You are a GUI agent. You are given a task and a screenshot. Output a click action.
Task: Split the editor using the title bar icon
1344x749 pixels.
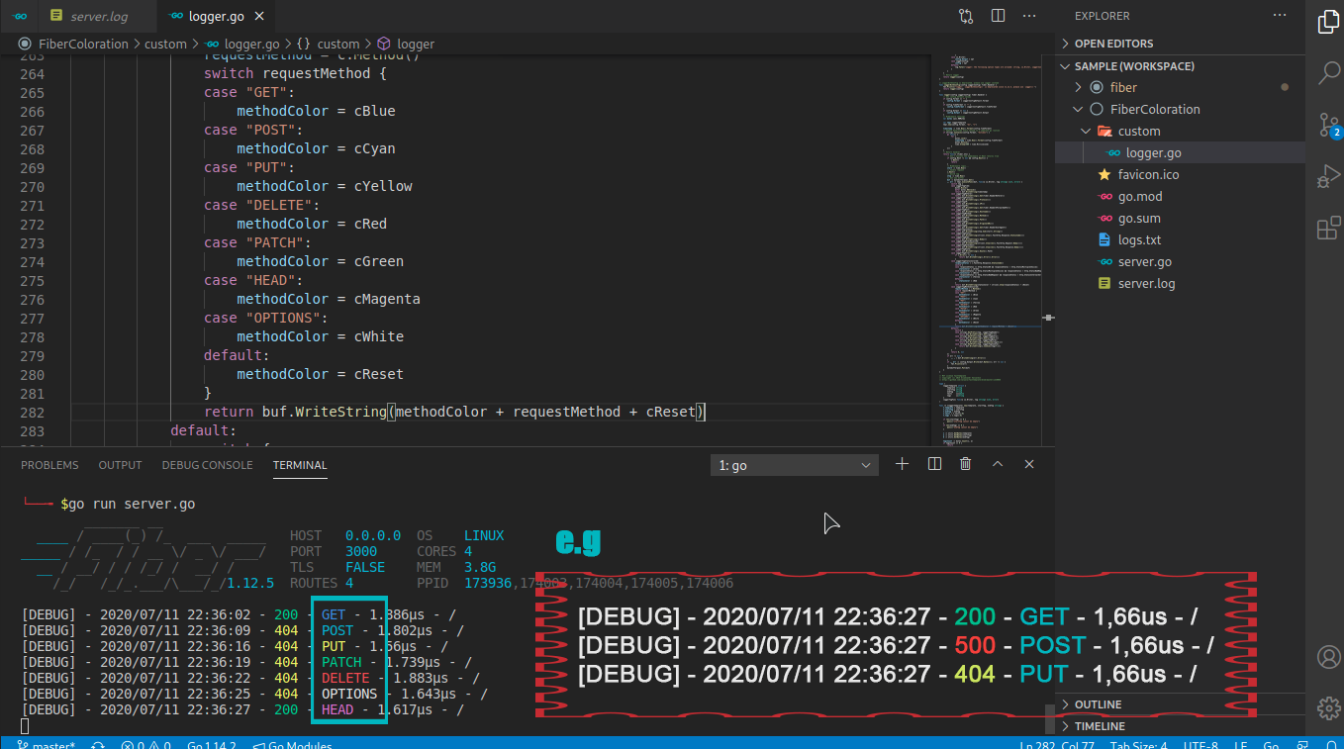(997, 15)
